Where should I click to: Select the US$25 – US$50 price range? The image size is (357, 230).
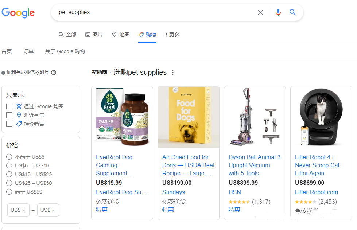pyautogui.click(x=9, y=183)
